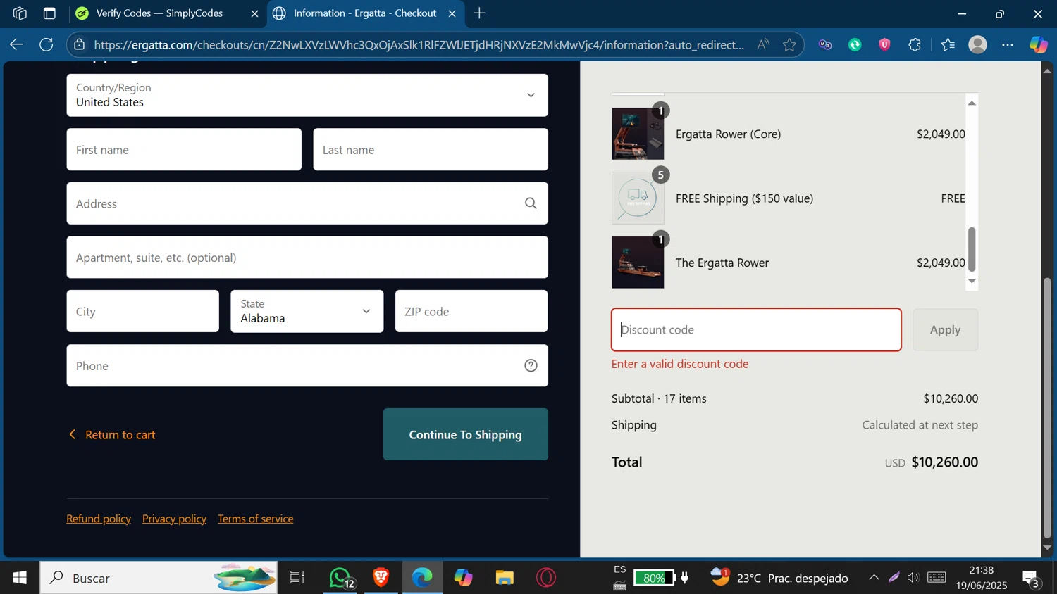
Task: Click the FREE Shipping item thumbnail
Action: (638, 198)
